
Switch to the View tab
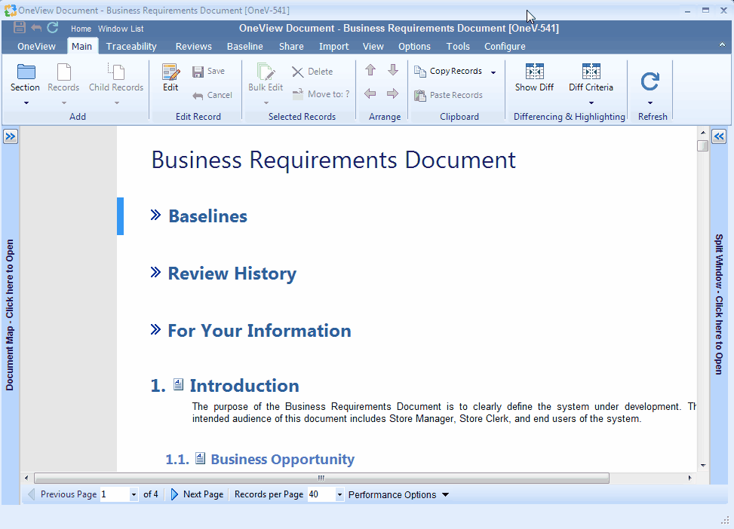[x=373, y=46]
